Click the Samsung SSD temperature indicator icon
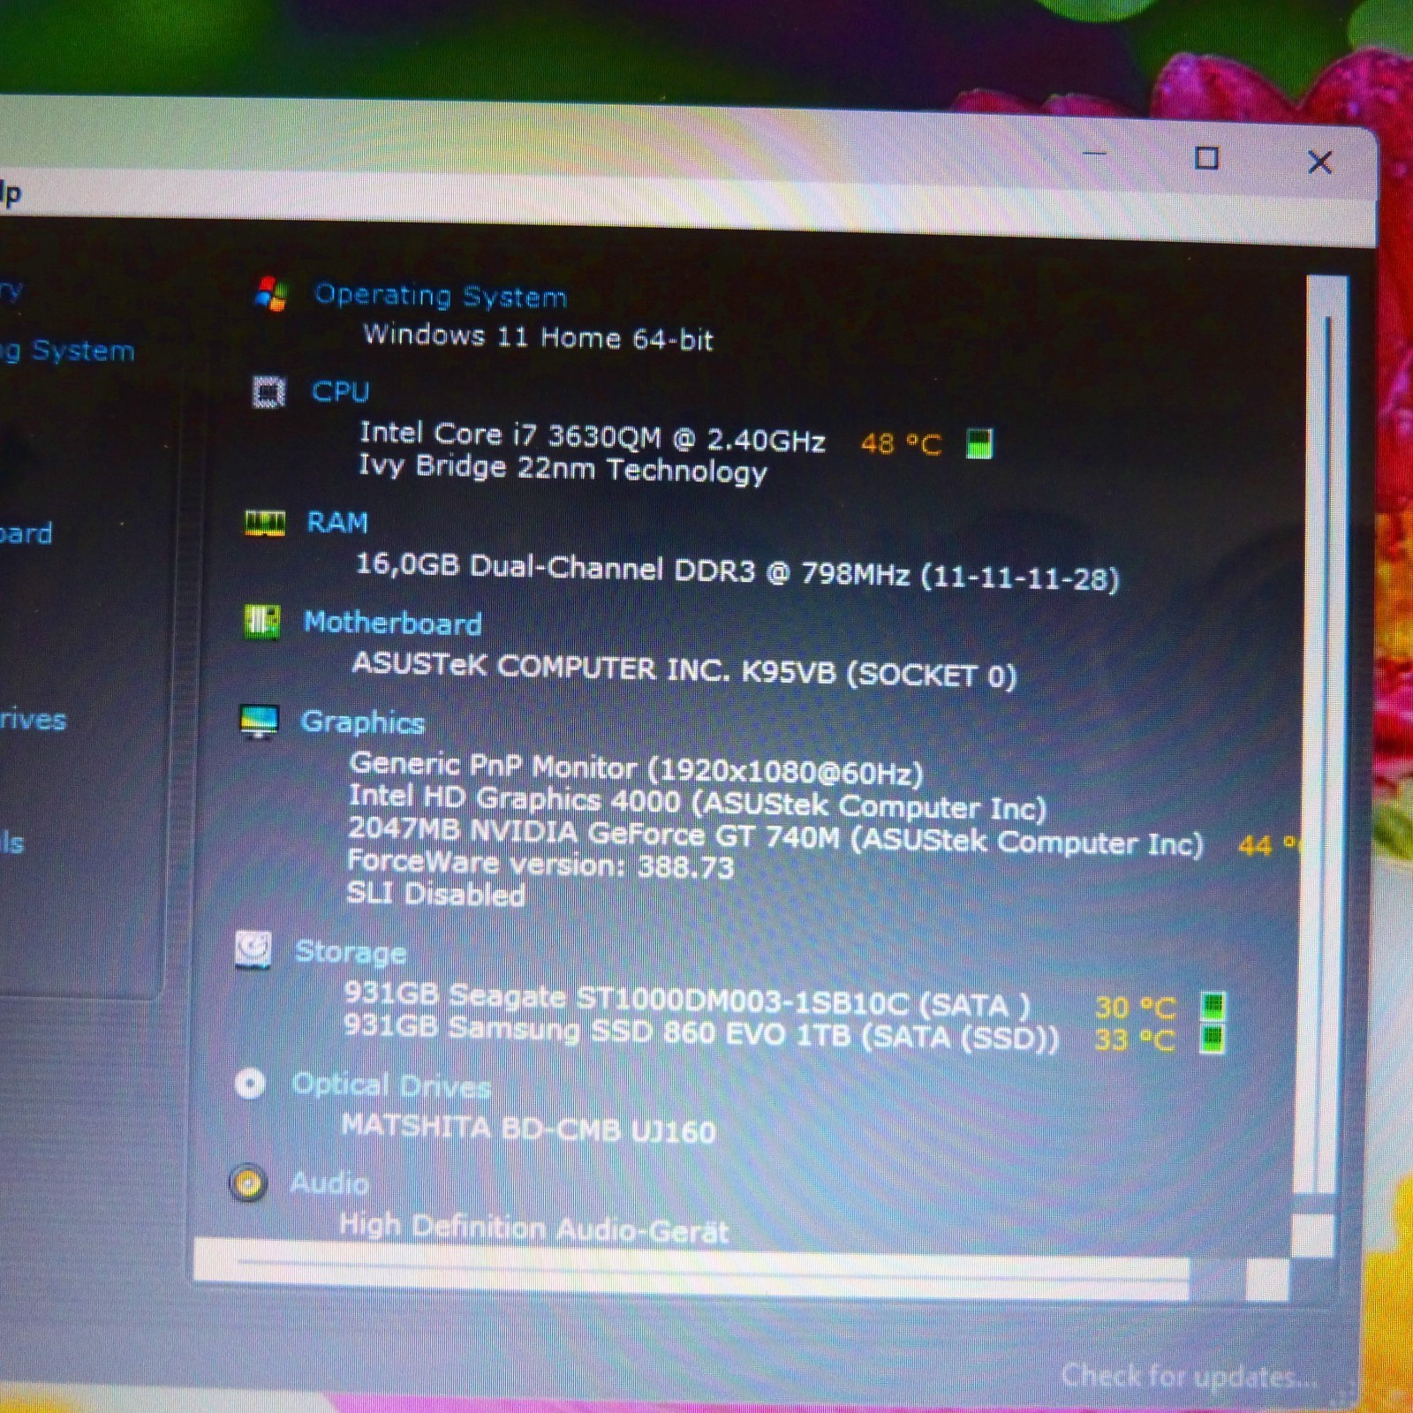This screenshot has width=1413, height=1413. click(1213, 1039)
